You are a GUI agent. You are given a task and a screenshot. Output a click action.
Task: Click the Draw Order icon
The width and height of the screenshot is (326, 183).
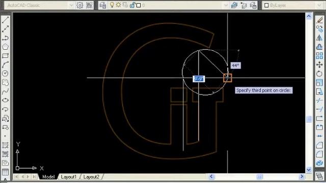(x=319, y=176)
